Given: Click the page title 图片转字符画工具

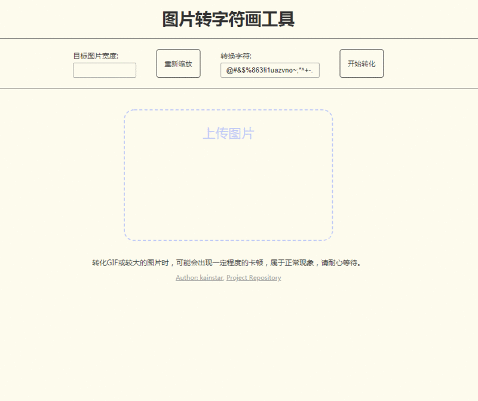Looking at the screenshot, I should click(229, 19).
